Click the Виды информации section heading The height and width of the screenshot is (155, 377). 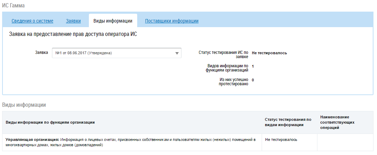pyautogui.click(x=24, y=105)
